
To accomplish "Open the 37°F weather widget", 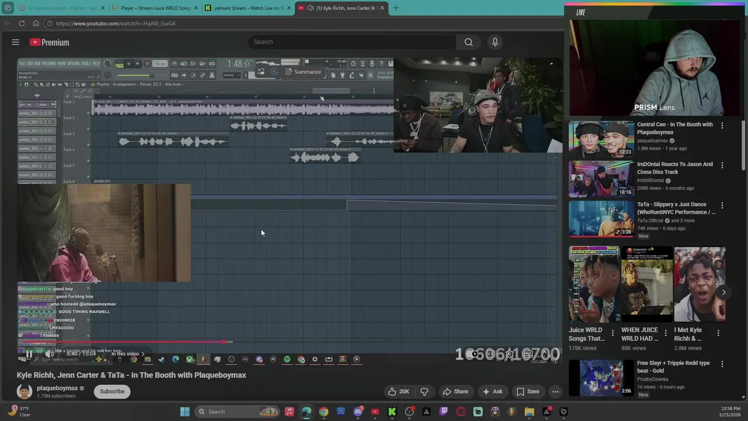I will [19, 412].
